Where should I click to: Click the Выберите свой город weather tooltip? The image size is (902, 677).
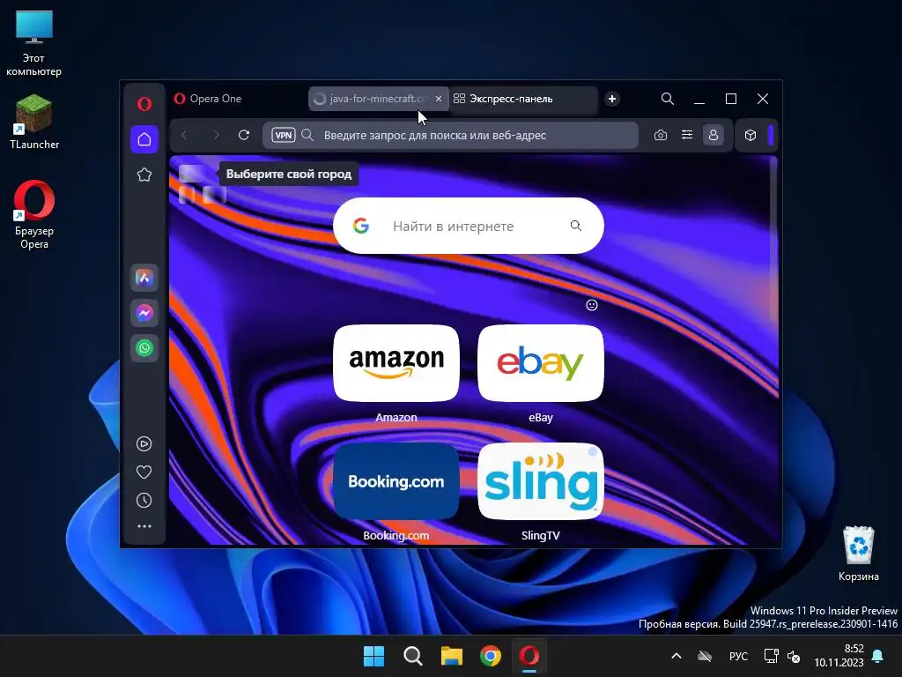point(289,174)
